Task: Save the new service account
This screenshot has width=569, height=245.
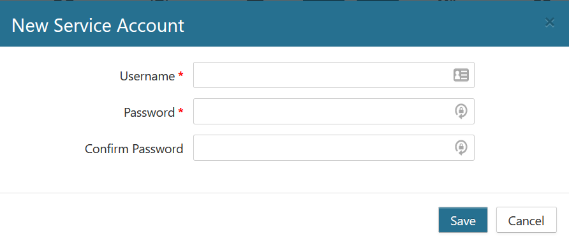Action: pyautogui.click(x=463, y=220)
